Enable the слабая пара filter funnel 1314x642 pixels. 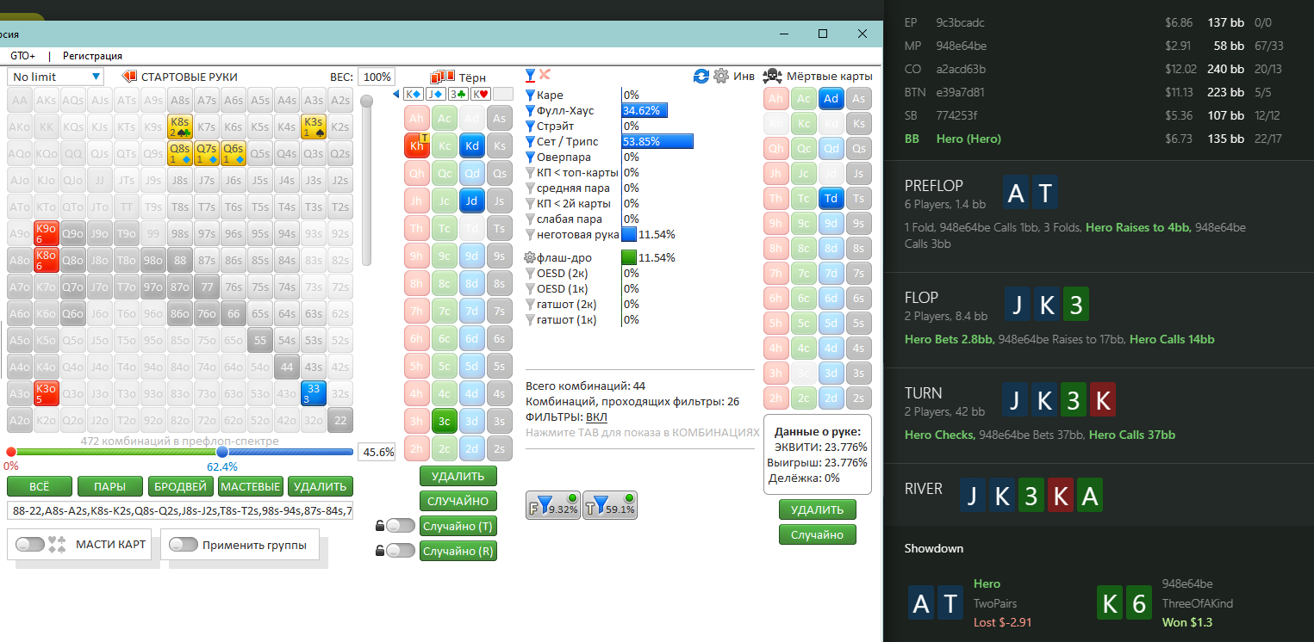(x=531, y=219)
